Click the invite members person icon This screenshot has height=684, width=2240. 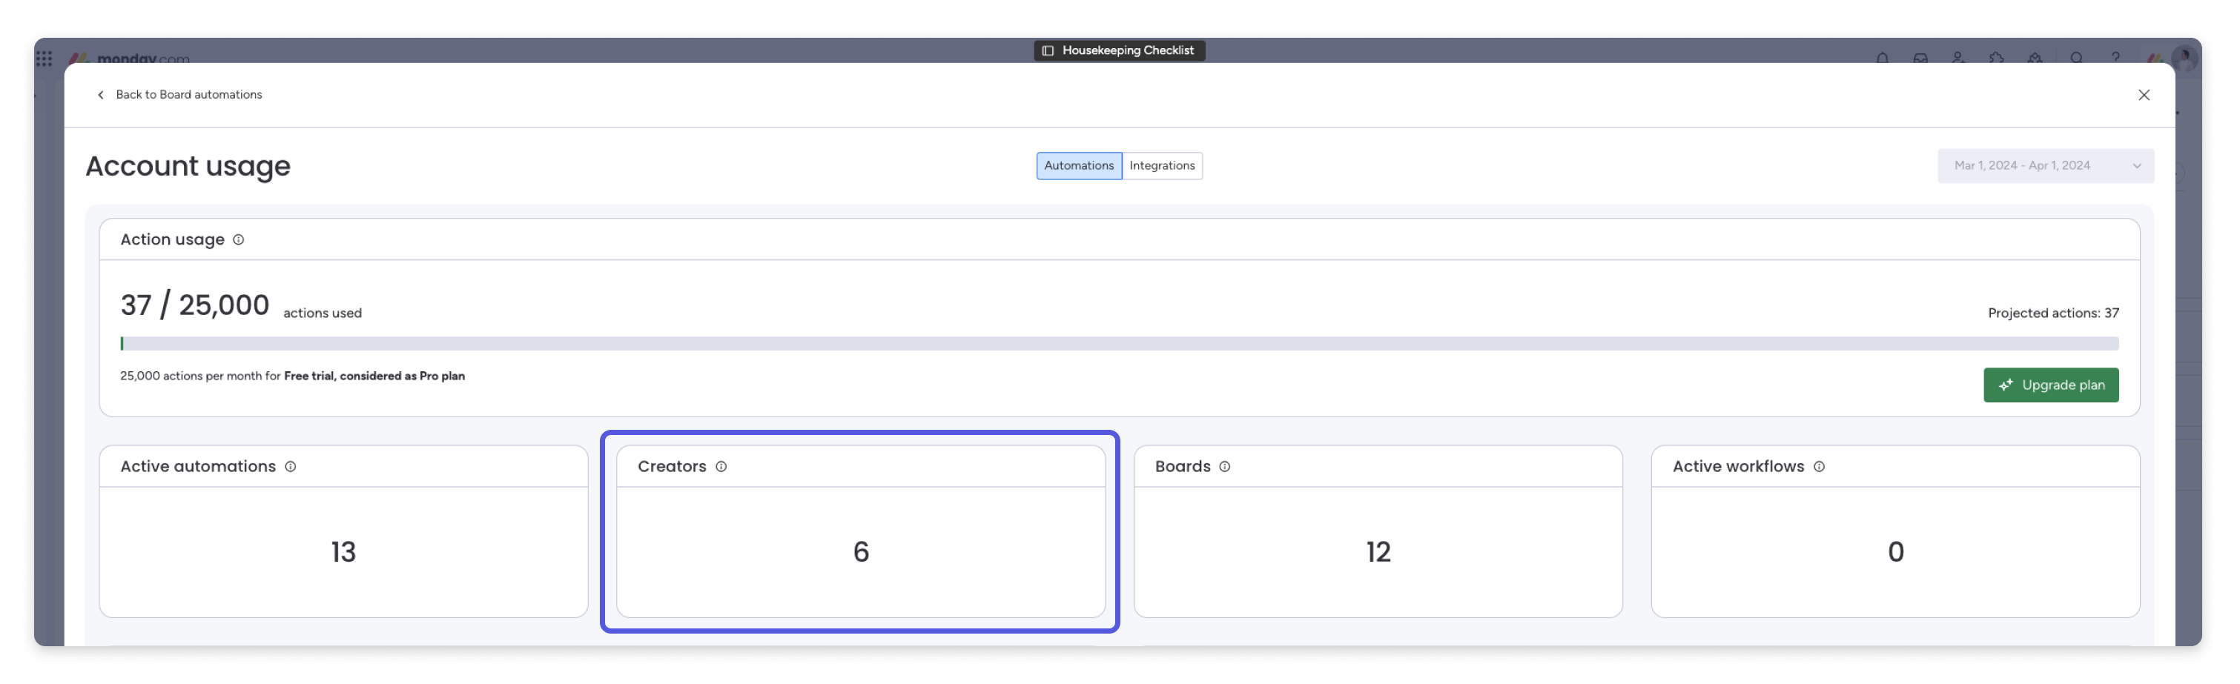tap(1958, 59)
